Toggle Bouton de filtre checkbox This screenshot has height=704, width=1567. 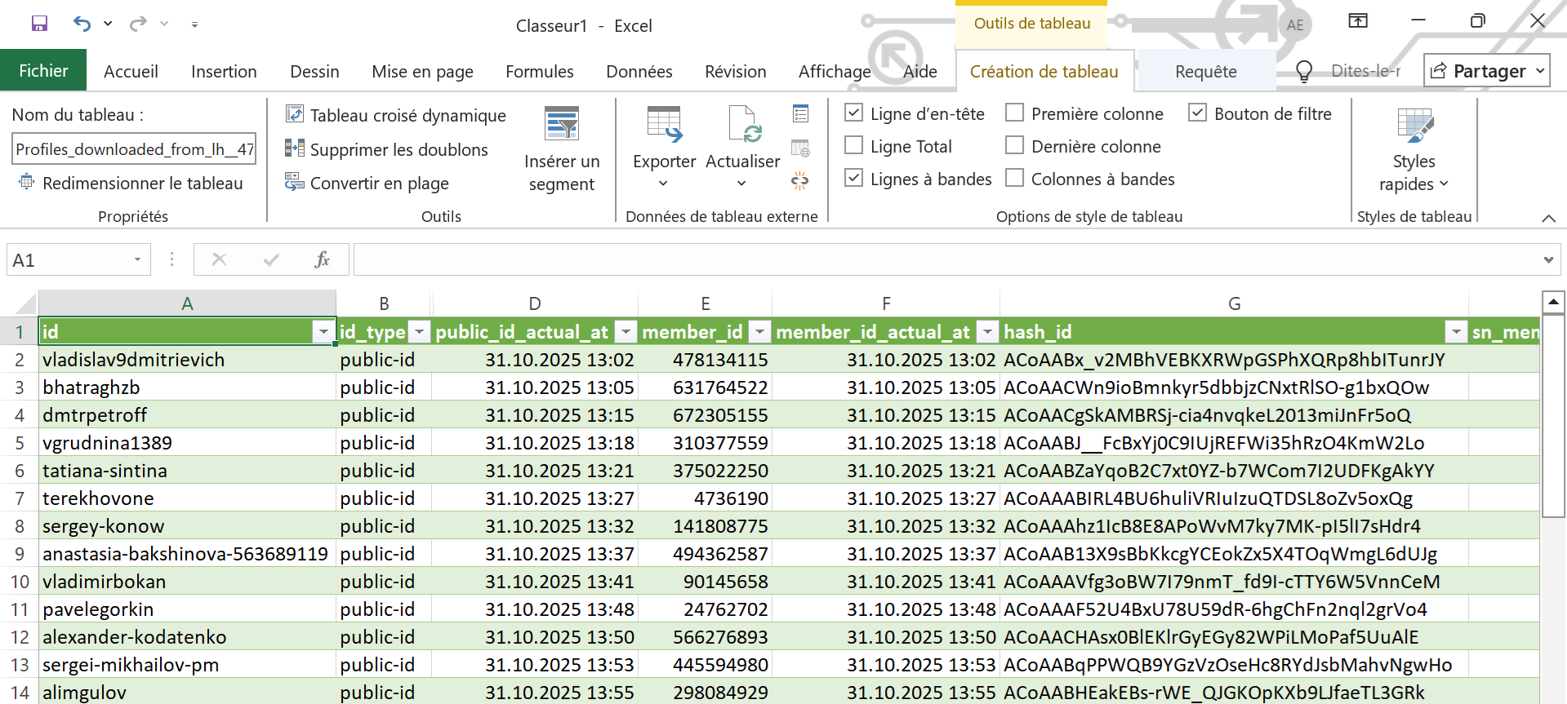pos(1197,113)
